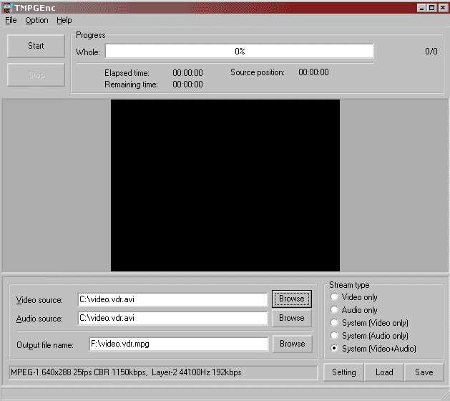The width and height of the screenshot is (450, 401).
Task: Close the TMPGEnc window
Action: click(443, 8)
